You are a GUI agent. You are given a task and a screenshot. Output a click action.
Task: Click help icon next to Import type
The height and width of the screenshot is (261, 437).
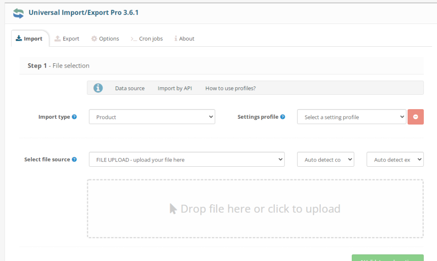click(x=74, y=117)
